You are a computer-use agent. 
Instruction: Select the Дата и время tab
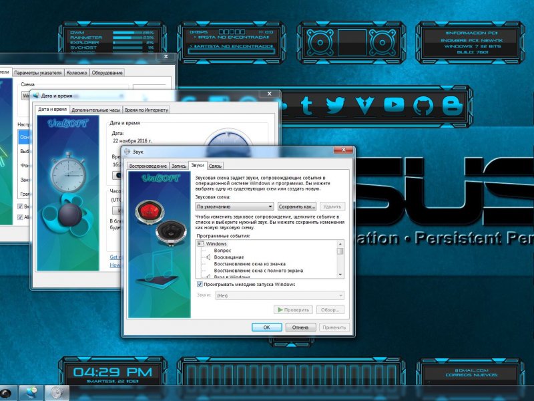click(52, 110)
